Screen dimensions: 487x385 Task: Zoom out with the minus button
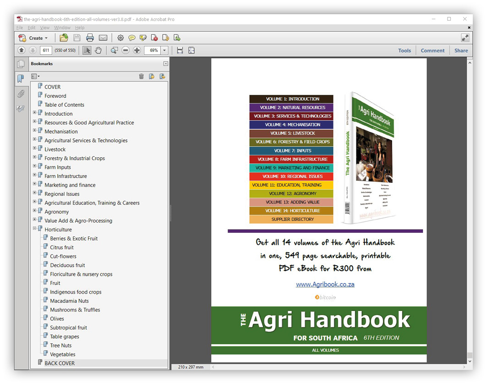pos(125,50)
